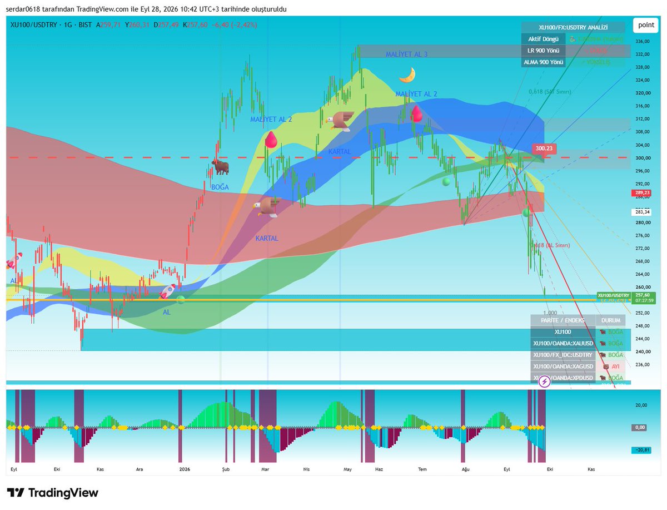Click the red 289,23 price axis label
667x510 pixels.
pos(641,193)
